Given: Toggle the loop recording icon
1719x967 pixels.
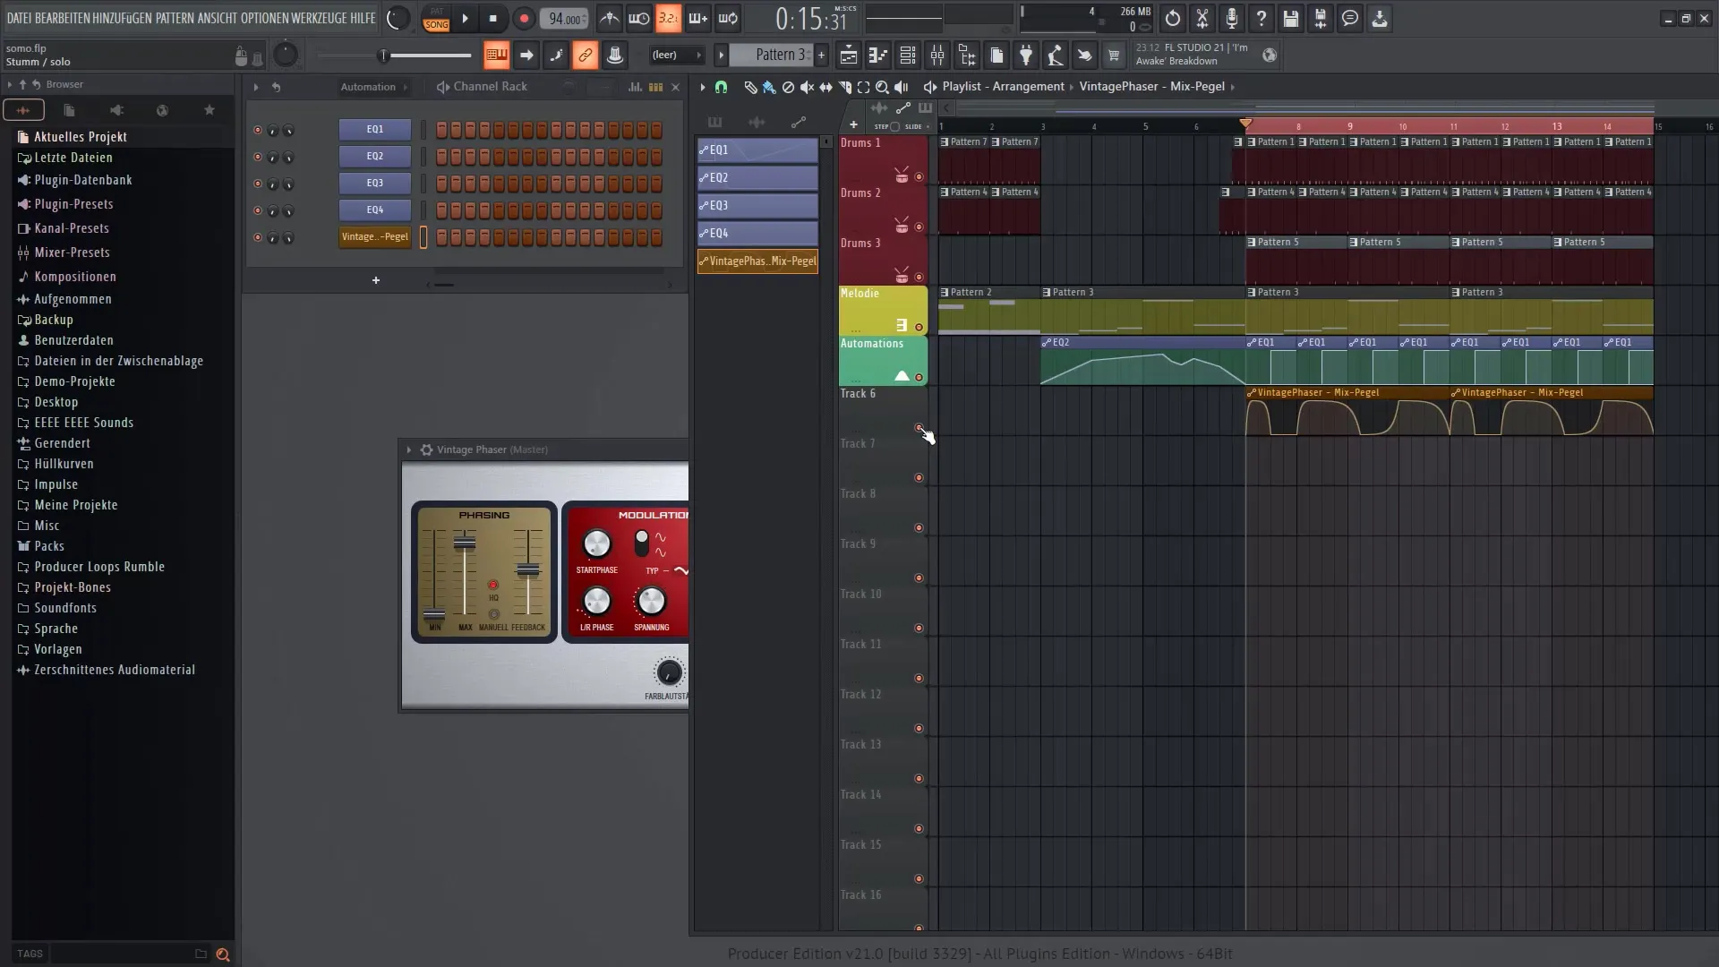Looking at the screenshot, I should tap(728, 18).
